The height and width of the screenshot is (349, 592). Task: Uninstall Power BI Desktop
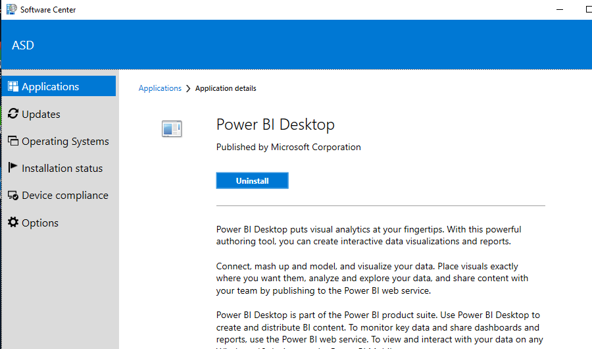[252, 180]
